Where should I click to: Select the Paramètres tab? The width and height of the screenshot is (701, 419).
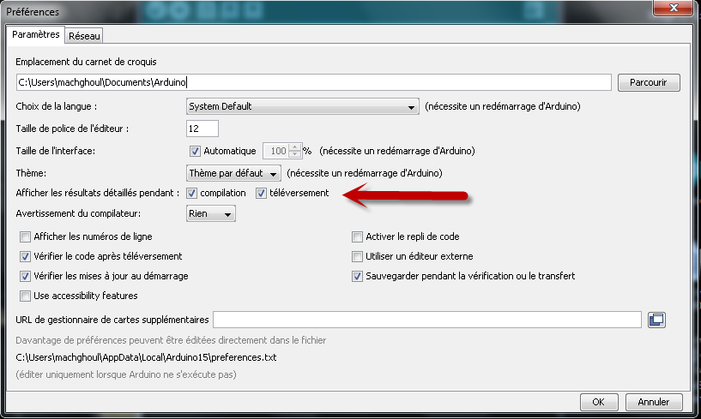tap(35, 35)
